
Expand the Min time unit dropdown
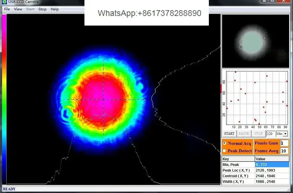coord(285,134)
